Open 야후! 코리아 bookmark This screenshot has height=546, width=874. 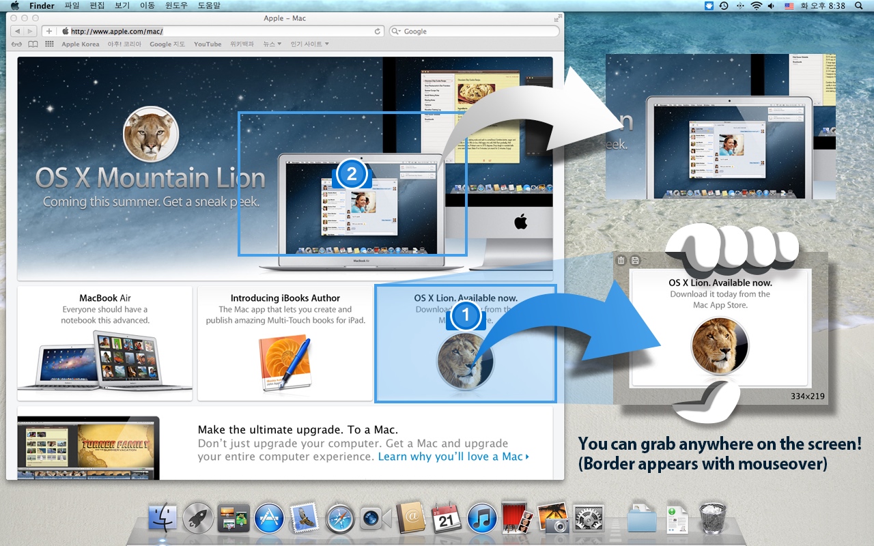coord(125,44)
